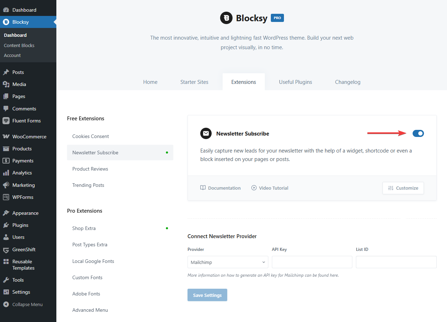Open the Starter Sites tab
Viewport: 447px width, 322px height.
(x=194, y=82)
